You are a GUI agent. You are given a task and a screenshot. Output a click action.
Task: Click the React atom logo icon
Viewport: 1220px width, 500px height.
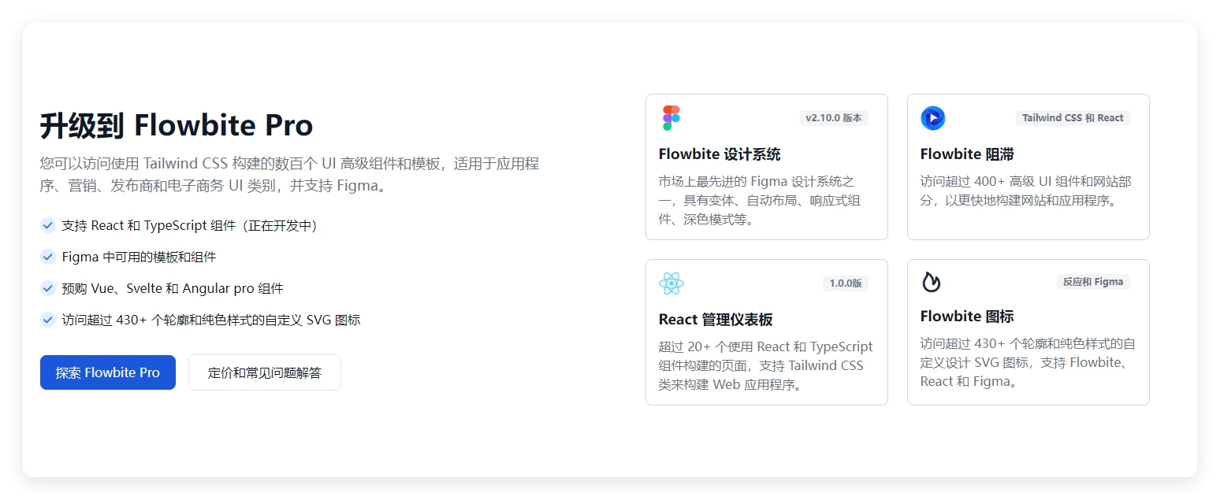671,283
